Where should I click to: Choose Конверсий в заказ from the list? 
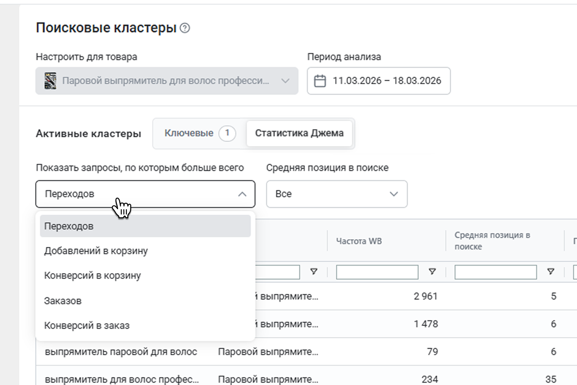tap(87, 326)
